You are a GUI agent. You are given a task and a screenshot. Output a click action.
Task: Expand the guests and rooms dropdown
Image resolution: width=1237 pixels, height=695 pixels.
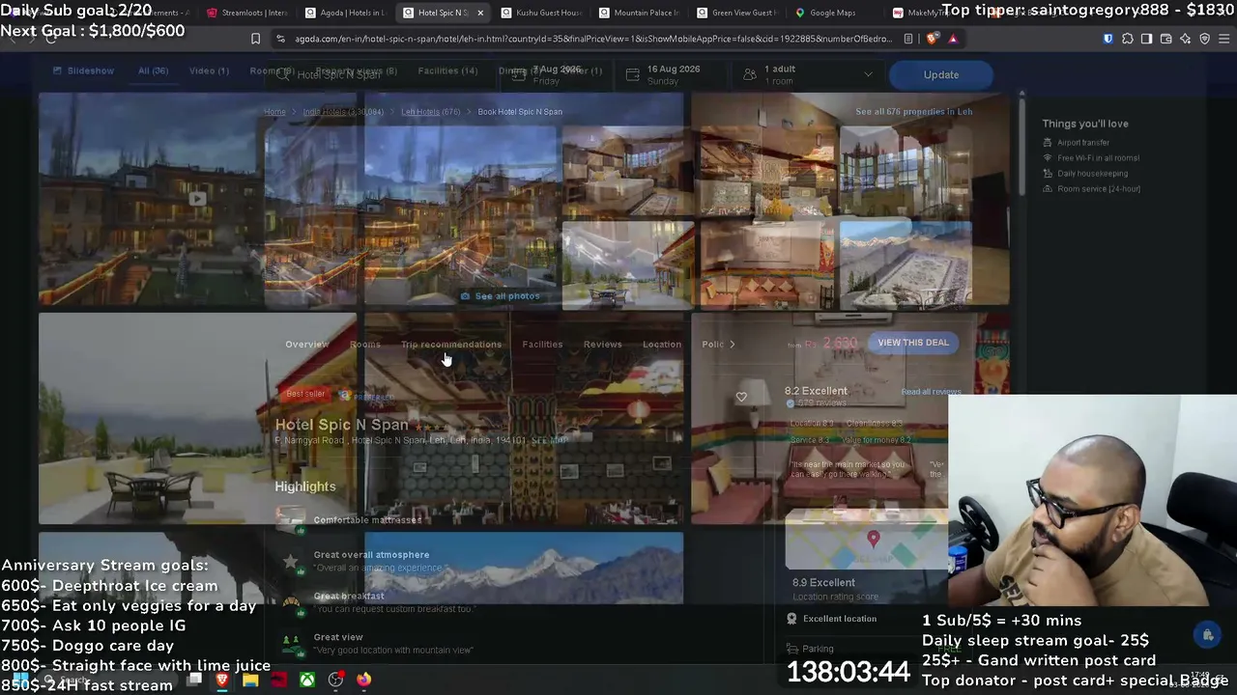coord(868,74)
